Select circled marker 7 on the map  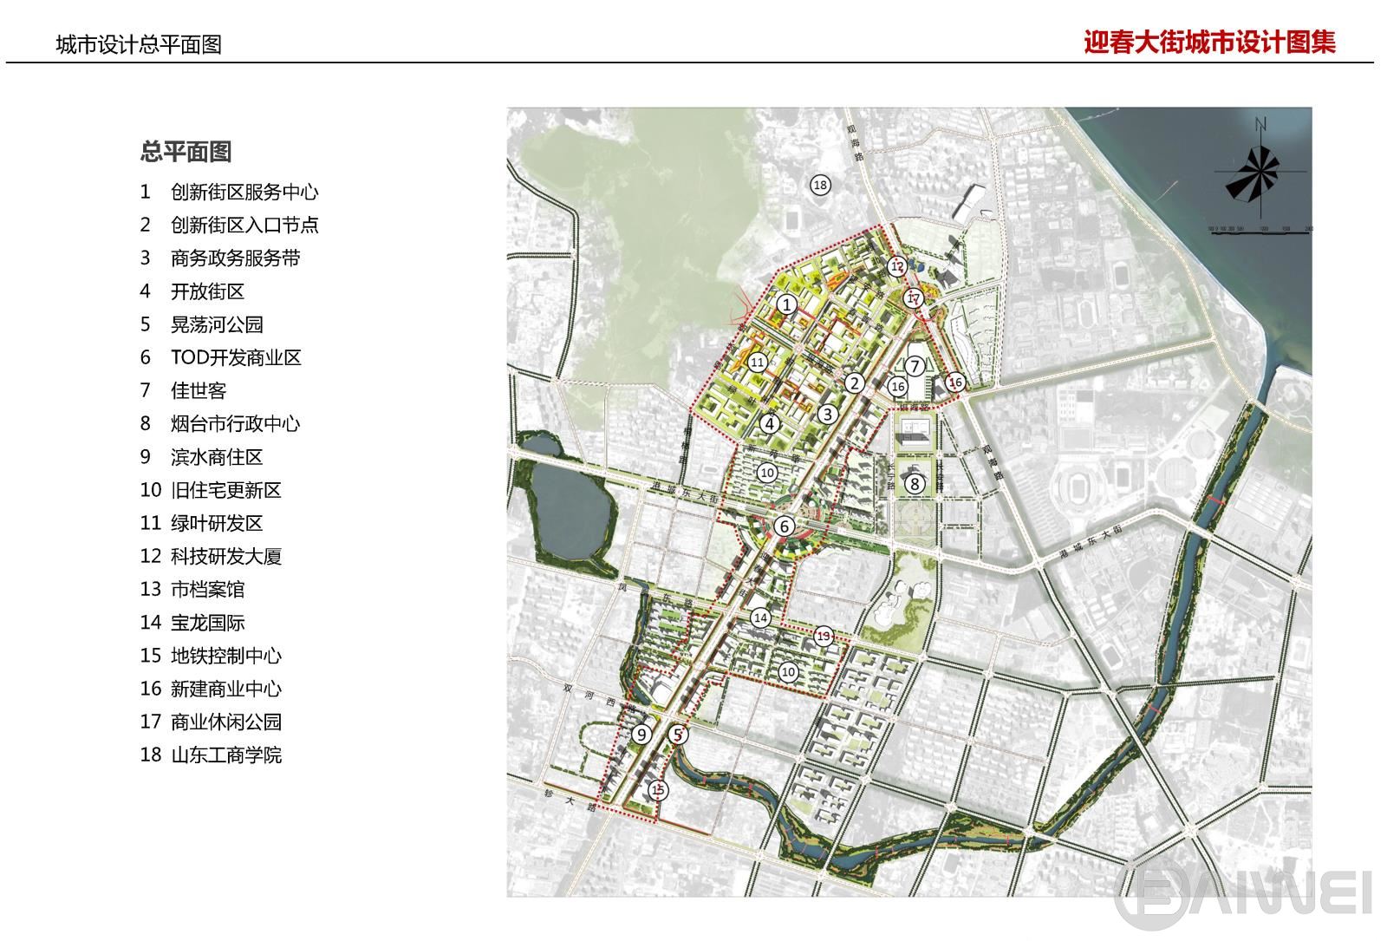click(915, 368)
